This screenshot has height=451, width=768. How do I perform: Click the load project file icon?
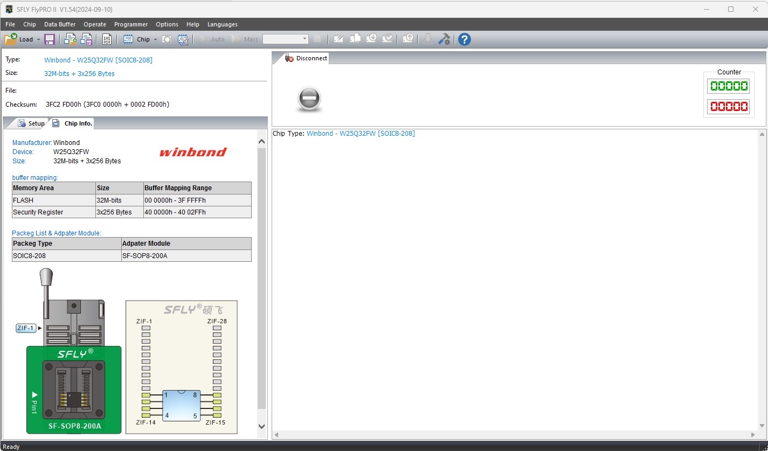coord(70,39)
